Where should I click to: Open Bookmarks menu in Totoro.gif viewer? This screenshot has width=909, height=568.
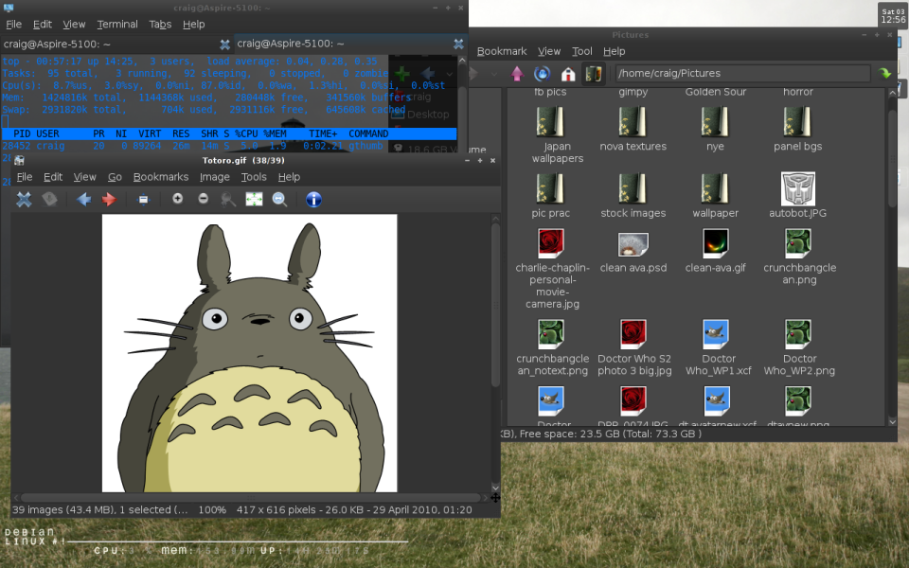(x=161, y=177)
